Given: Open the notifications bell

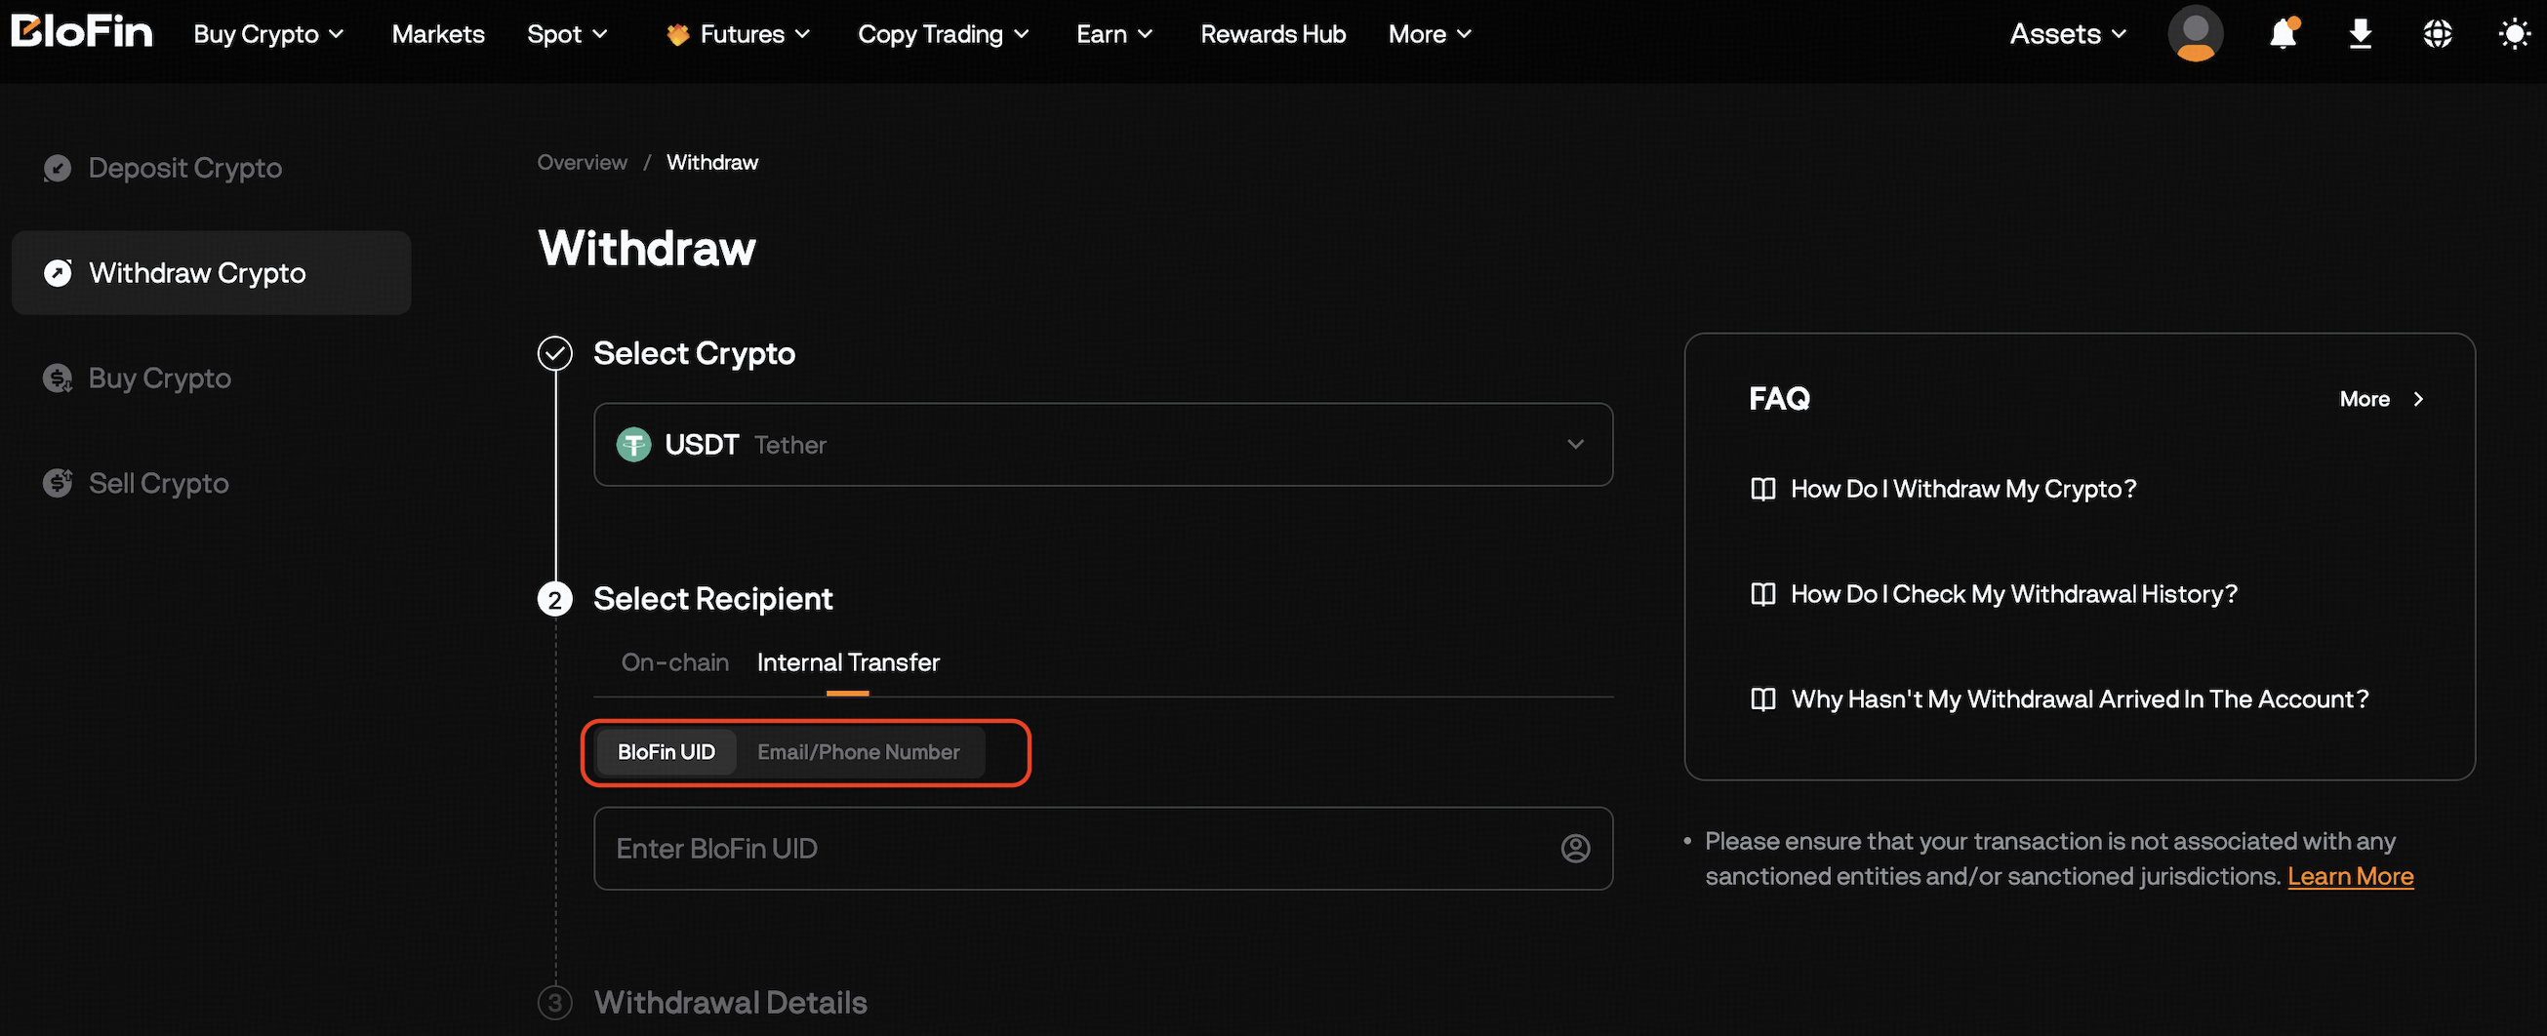Looking at the screenshot, I should (2283, 33).
